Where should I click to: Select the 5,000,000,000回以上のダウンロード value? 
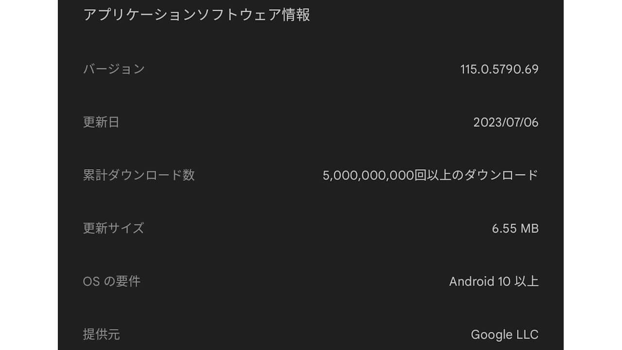tap(430, 175)
